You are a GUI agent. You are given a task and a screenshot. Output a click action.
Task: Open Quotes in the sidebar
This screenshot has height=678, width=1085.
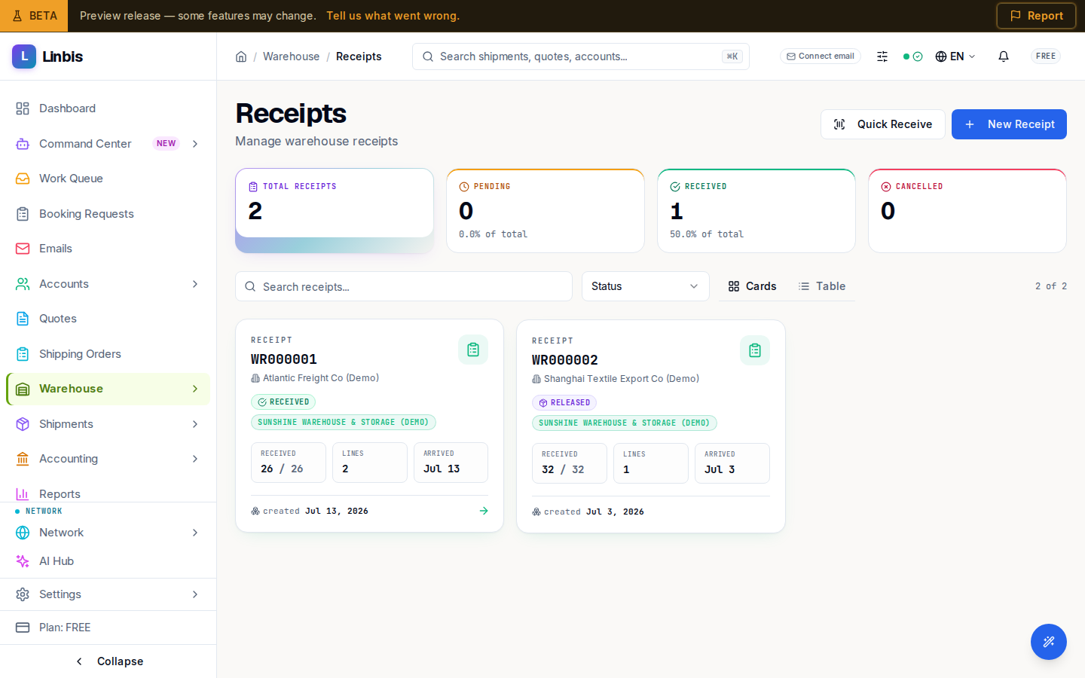tap(108, 319)
